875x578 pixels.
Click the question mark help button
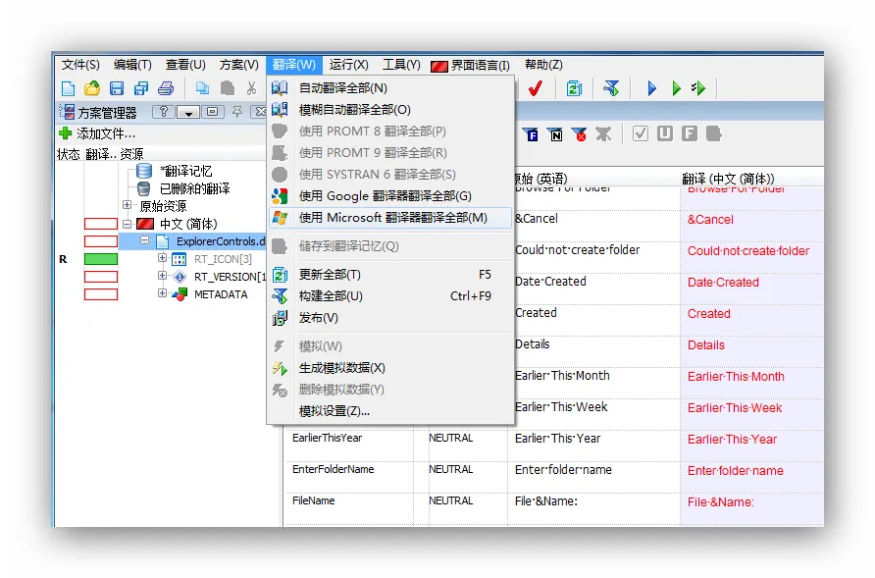tap(164, 112)
